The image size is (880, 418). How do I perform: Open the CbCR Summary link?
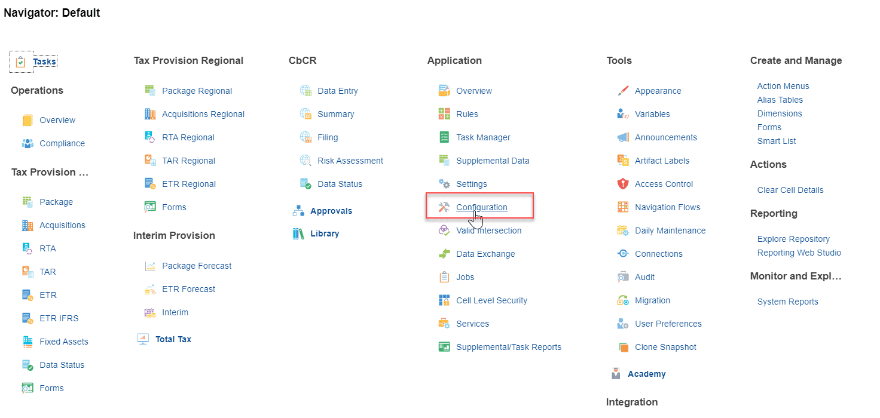click(336, 114)
